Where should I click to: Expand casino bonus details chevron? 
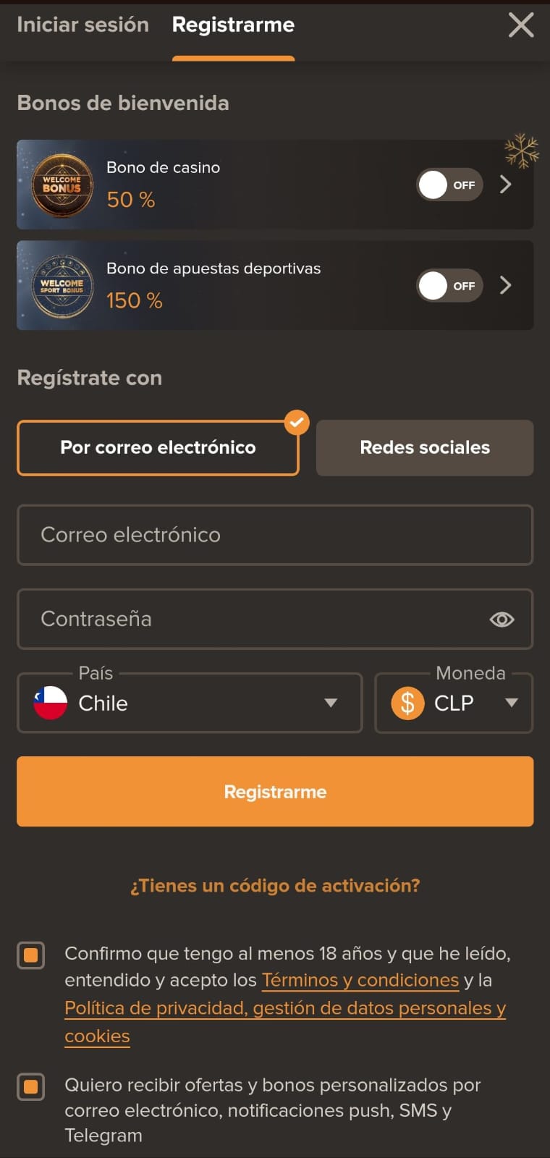tap(506, 185)
